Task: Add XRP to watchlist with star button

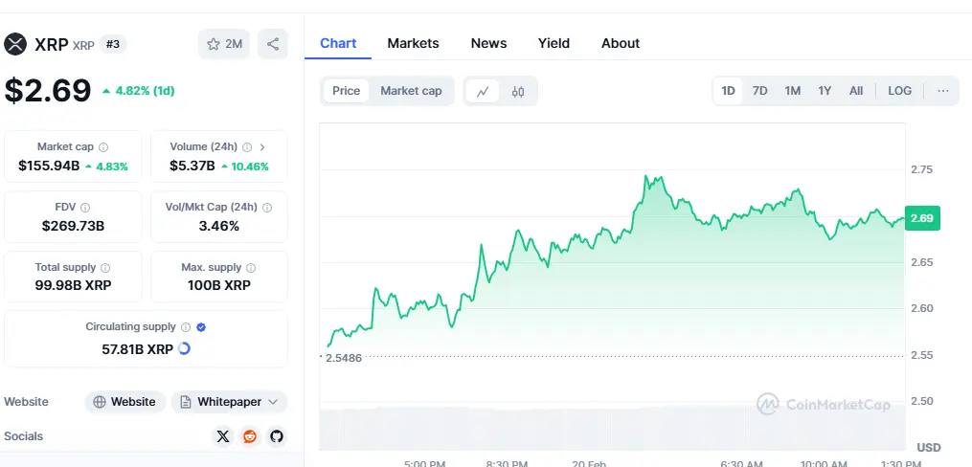Action: (x=225, y=44)
